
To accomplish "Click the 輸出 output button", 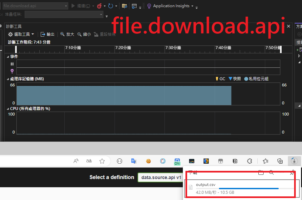I will pyautogui.click(x=48, y=34).
